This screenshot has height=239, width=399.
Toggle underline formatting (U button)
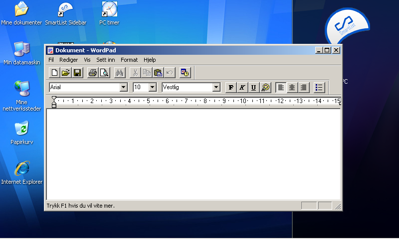click(x=254, y=87)
